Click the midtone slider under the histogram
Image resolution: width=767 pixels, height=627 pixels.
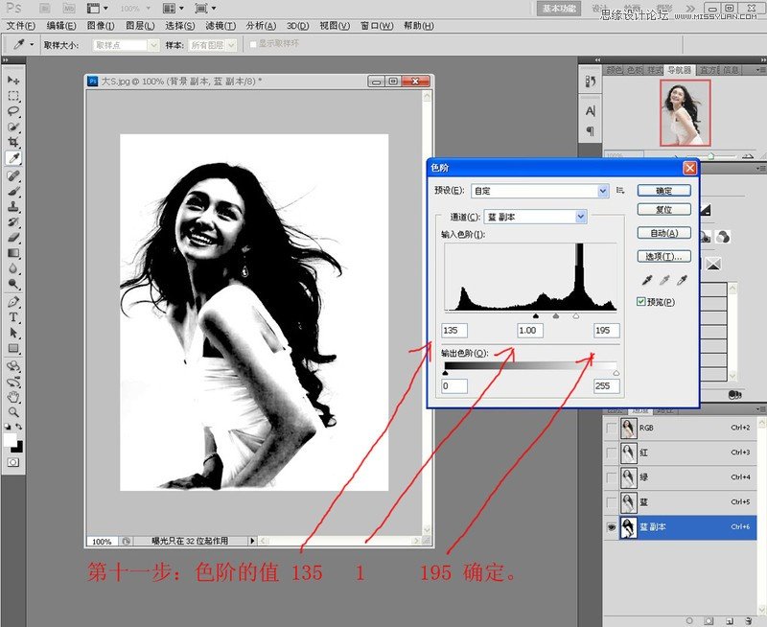click(x=555, y=315)
